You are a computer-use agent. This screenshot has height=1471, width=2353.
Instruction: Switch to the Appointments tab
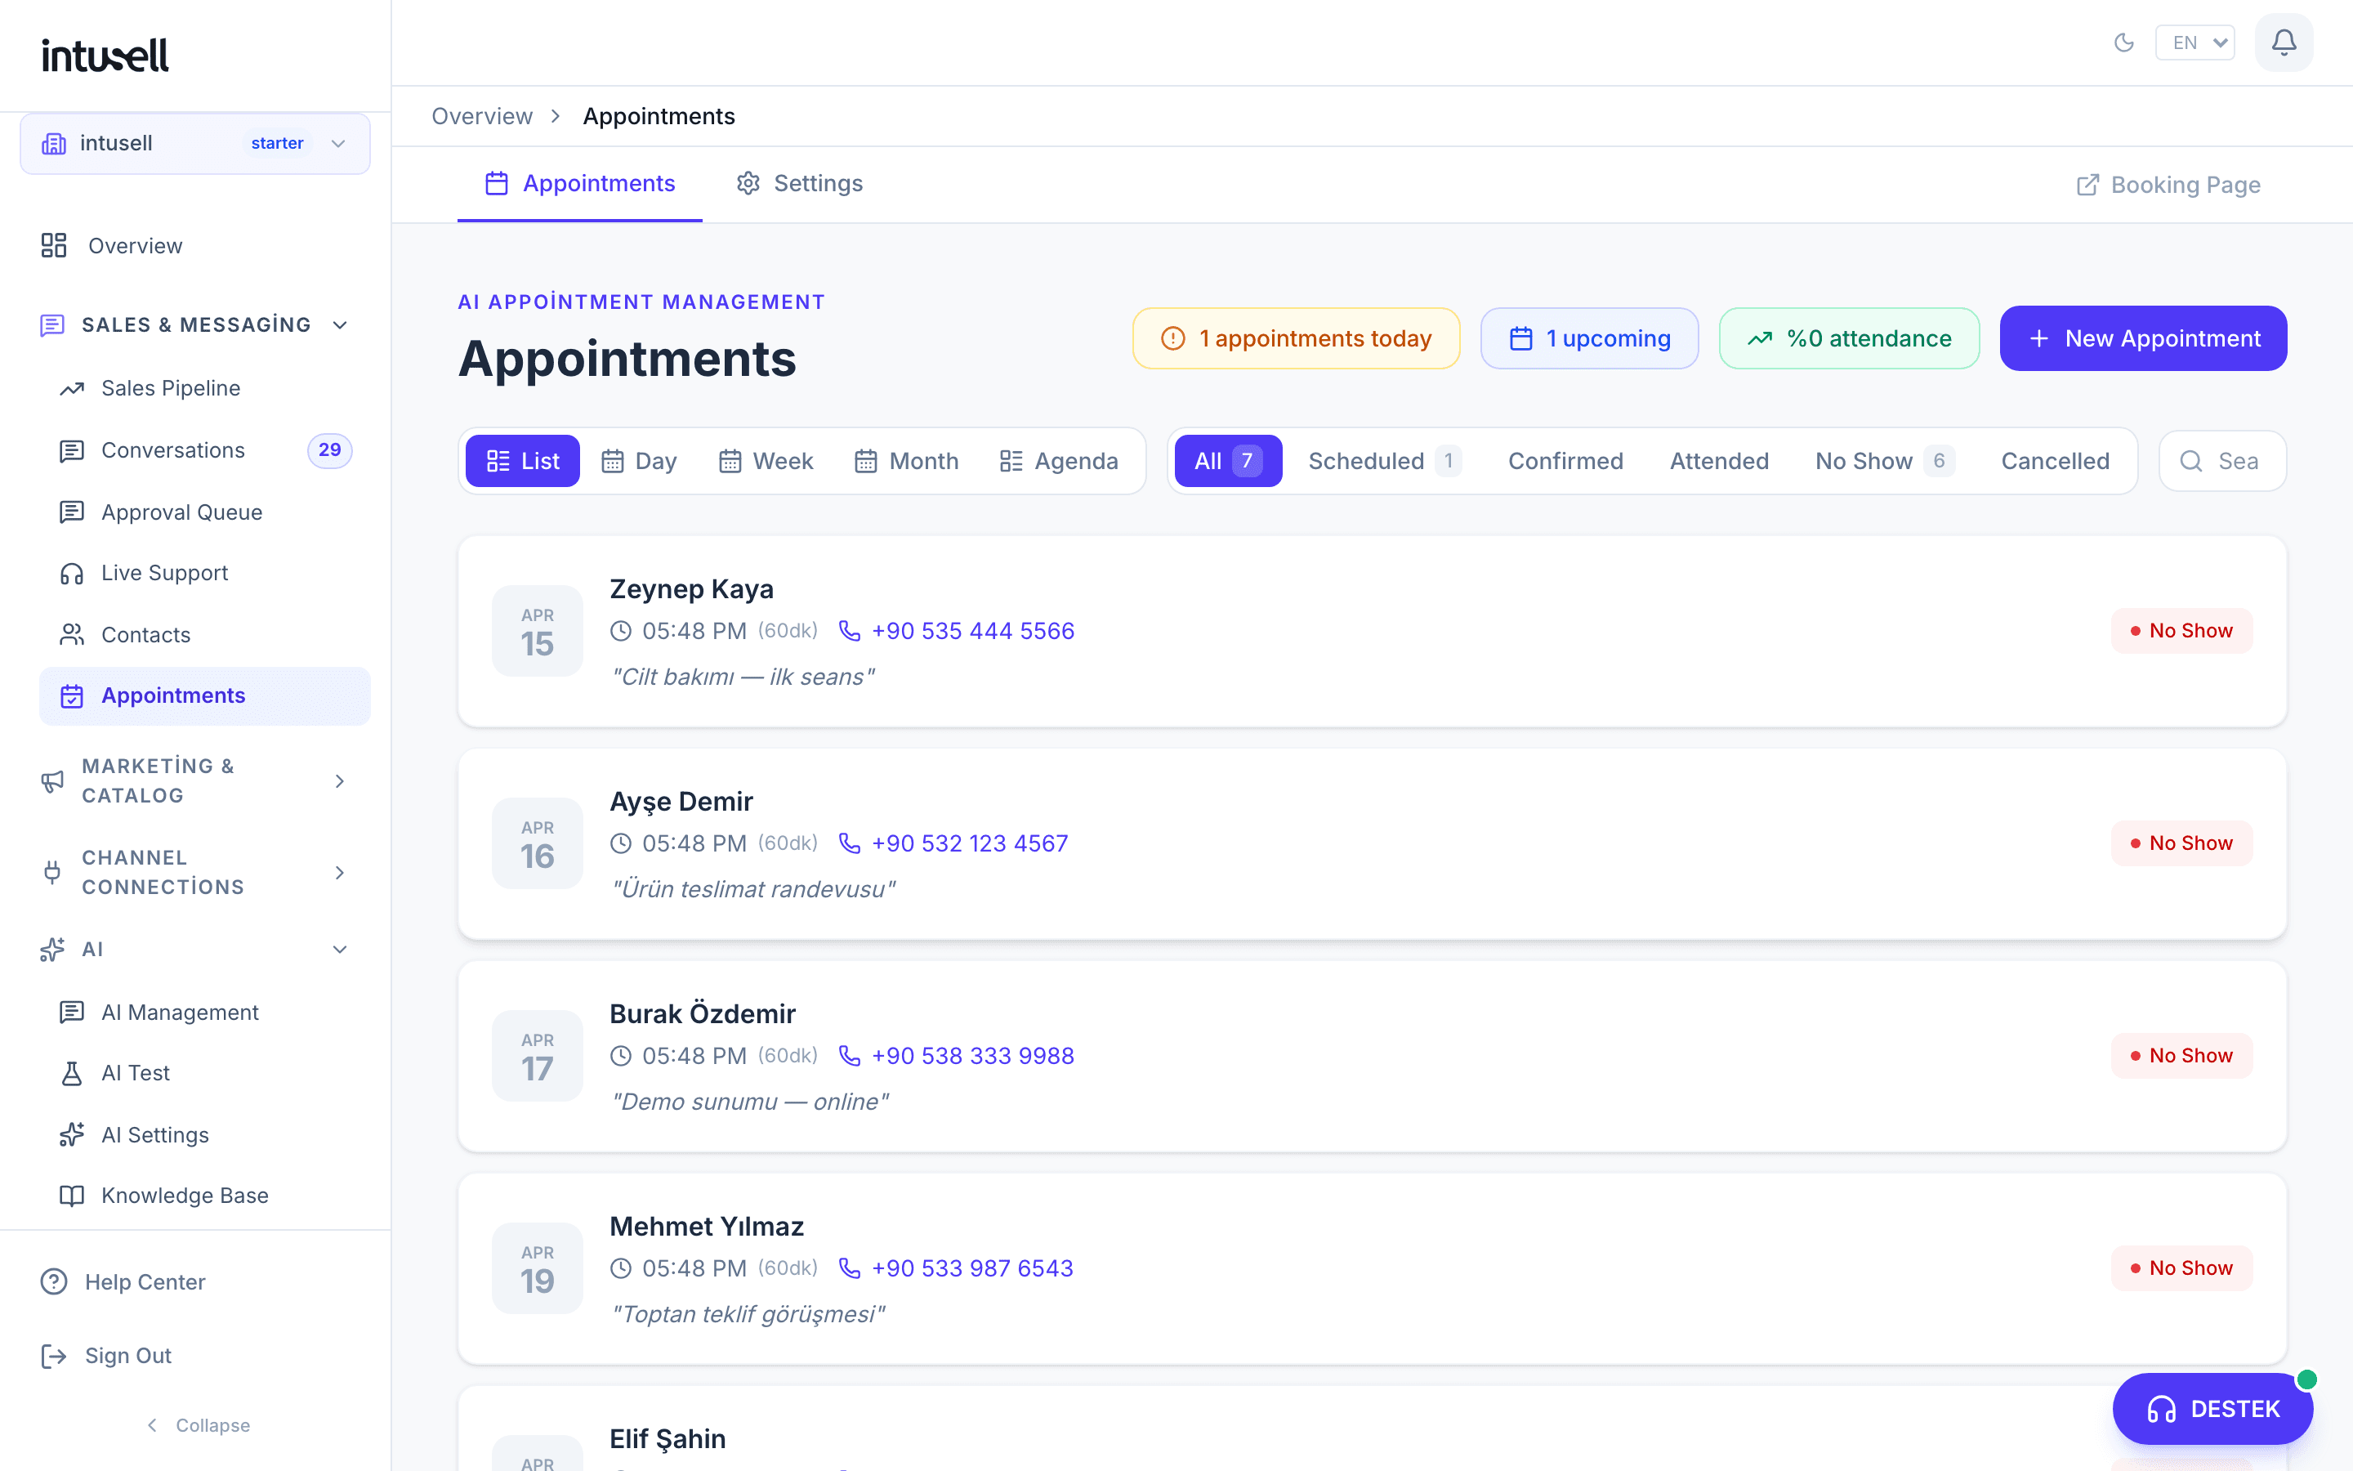coord(579,183)
